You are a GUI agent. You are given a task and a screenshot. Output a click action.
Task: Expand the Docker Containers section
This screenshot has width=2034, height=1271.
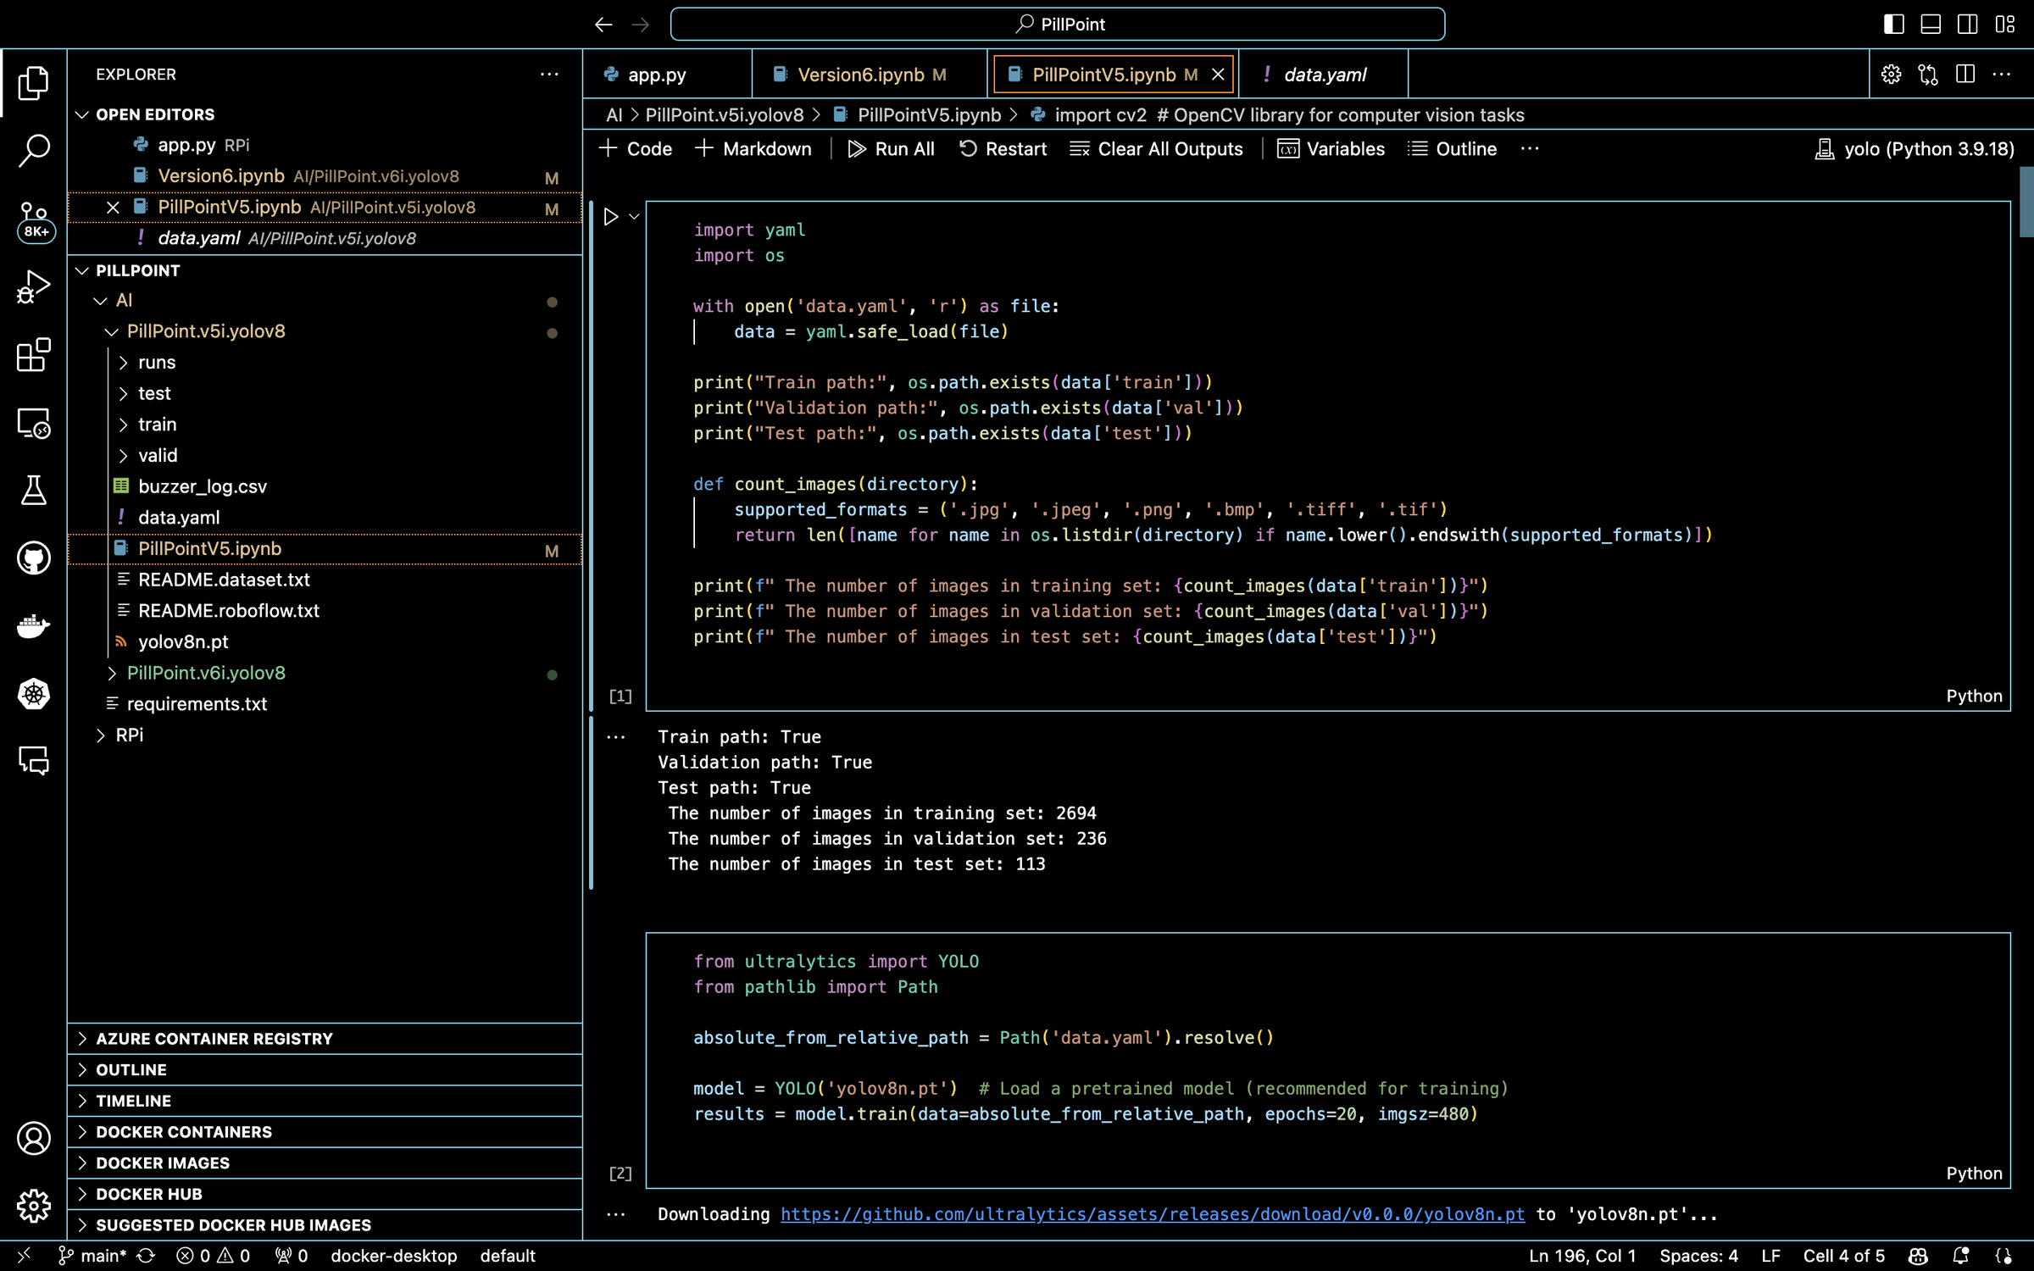(x=184, y=1132)
